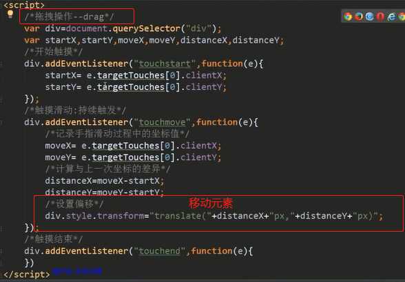
Task: Click the 触摸滑动:持续触发 comment
Action: coord(75,110)
